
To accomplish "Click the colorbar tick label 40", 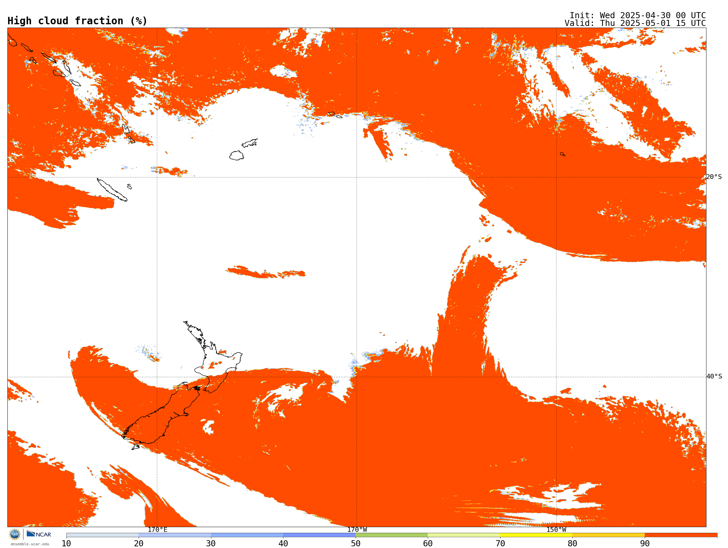I will 283,544.
